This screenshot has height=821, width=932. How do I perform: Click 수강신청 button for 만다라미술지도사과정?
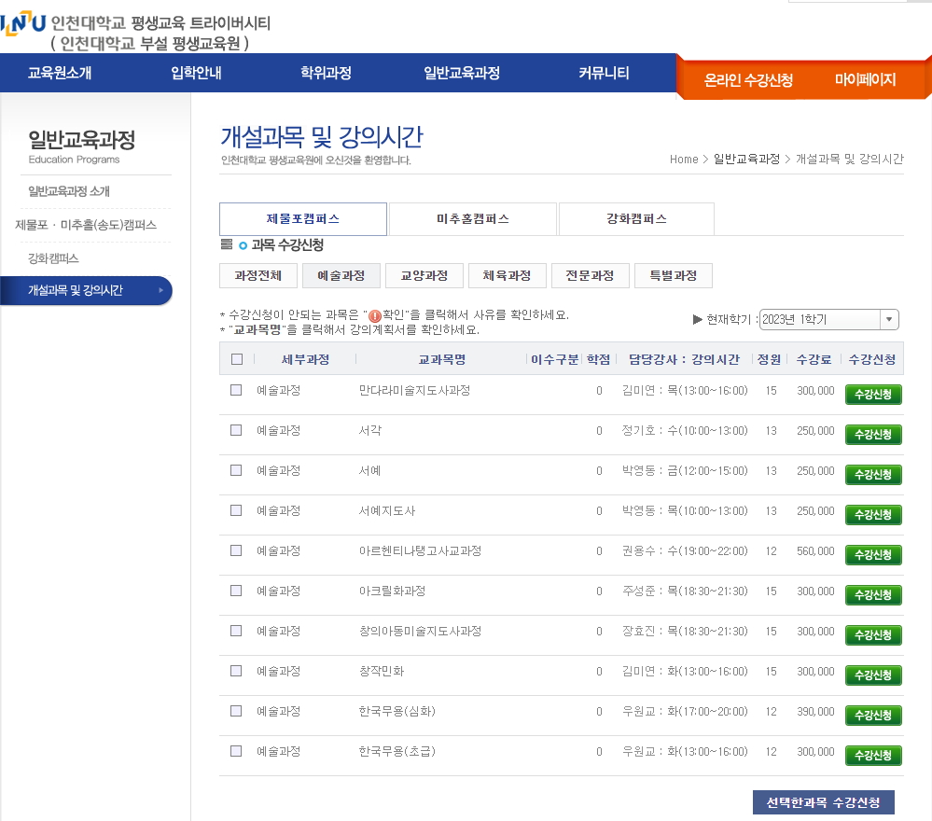coord(873,394)
